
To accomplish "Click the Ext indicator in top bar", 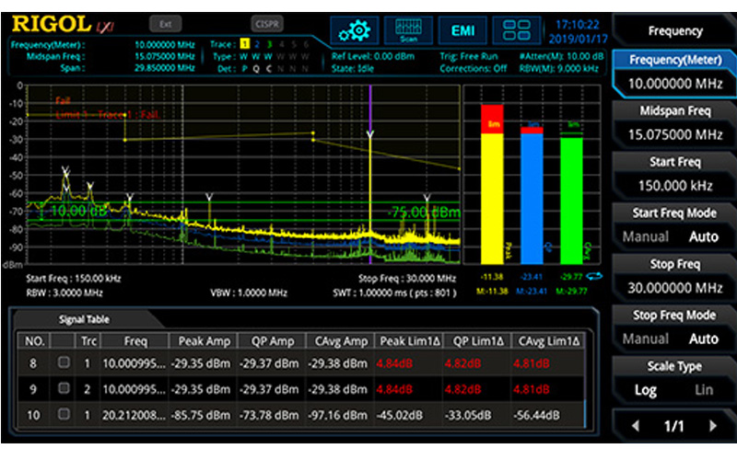I will pos(165,25).
